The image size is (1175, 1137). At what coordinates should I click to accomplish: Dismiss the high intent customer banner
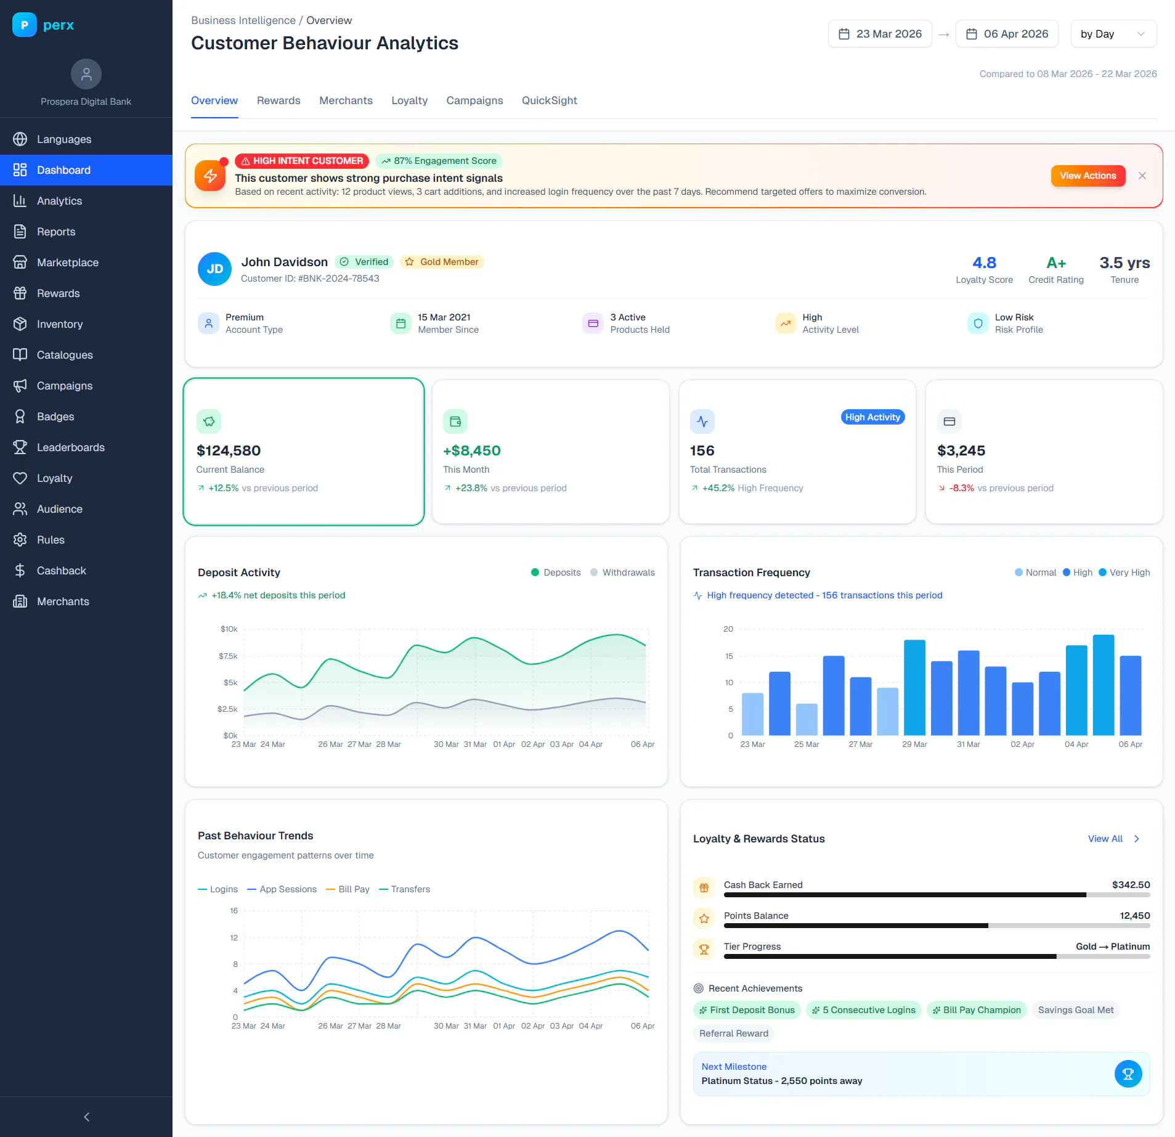[1142, 176]
